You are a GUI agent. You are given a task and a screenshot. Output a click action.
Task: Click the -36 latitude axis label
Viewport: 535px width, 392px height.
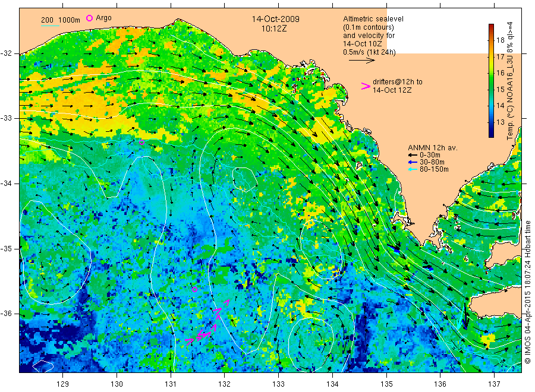pyautogui.click(x=6, y=314)
